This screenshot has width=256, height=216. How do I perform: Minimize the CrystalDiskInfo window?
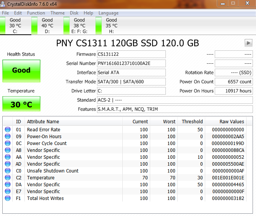click(x=223, y=3)
